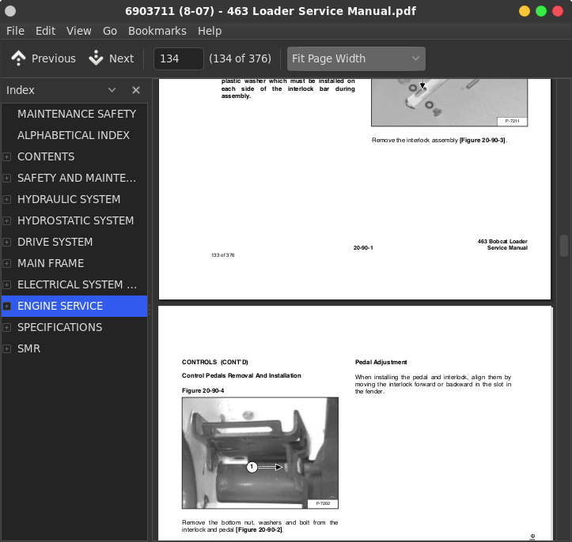Expand the SPECIFICATIONS bookmark node
572x542 pixels.
[x=7, y=327]
